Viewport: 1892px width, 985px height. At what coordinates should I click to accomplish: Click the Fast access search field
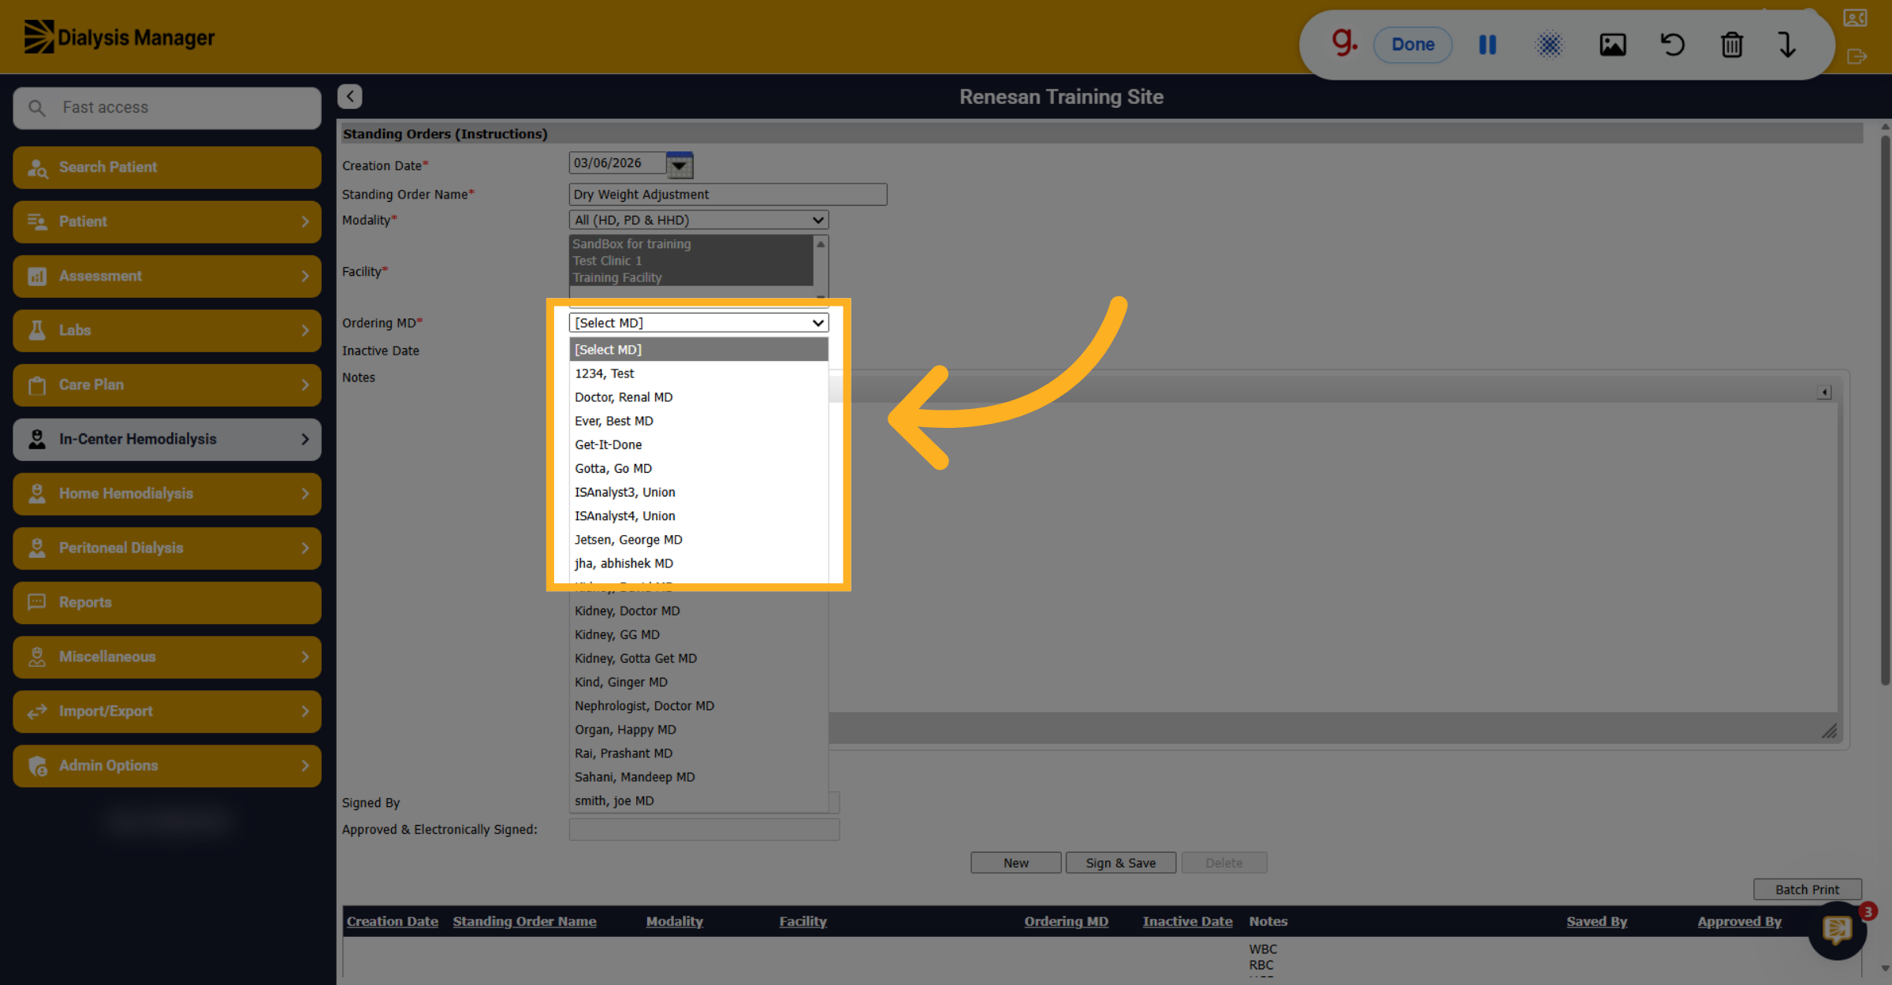click(167, 108)
